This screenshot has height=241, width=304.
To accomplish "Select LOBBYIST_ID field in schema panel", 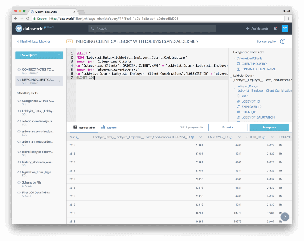I will (x=251, y=101).
